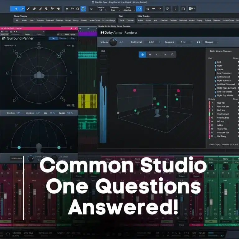The height and width of the screenshot is (239, 239).
Task: Toggle the Snap button in the top toolbar
Action: tap(139, 9)
